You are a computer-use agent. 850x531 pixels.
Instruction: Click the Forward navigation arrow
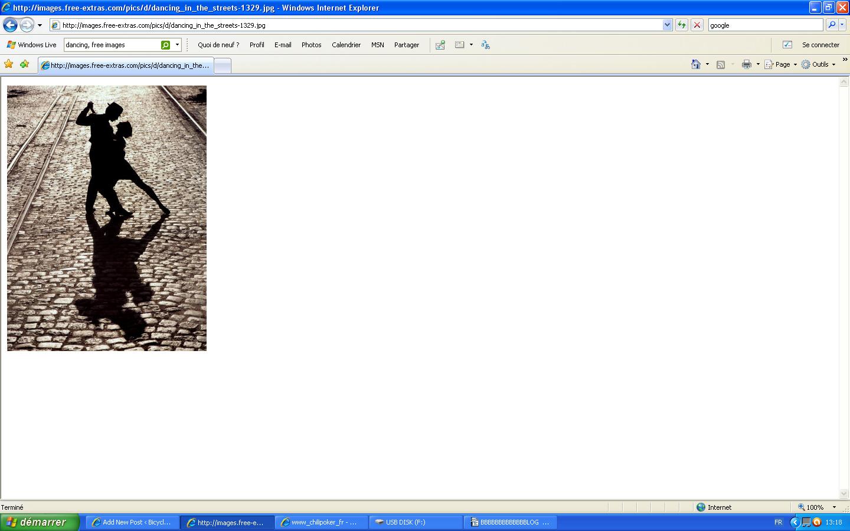pyautogui.click(x=27, y=25)
